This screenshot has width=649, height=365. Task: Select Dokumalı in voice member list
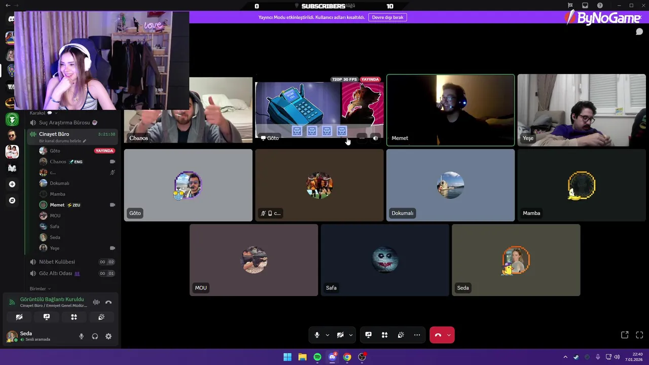click(77, 184)
